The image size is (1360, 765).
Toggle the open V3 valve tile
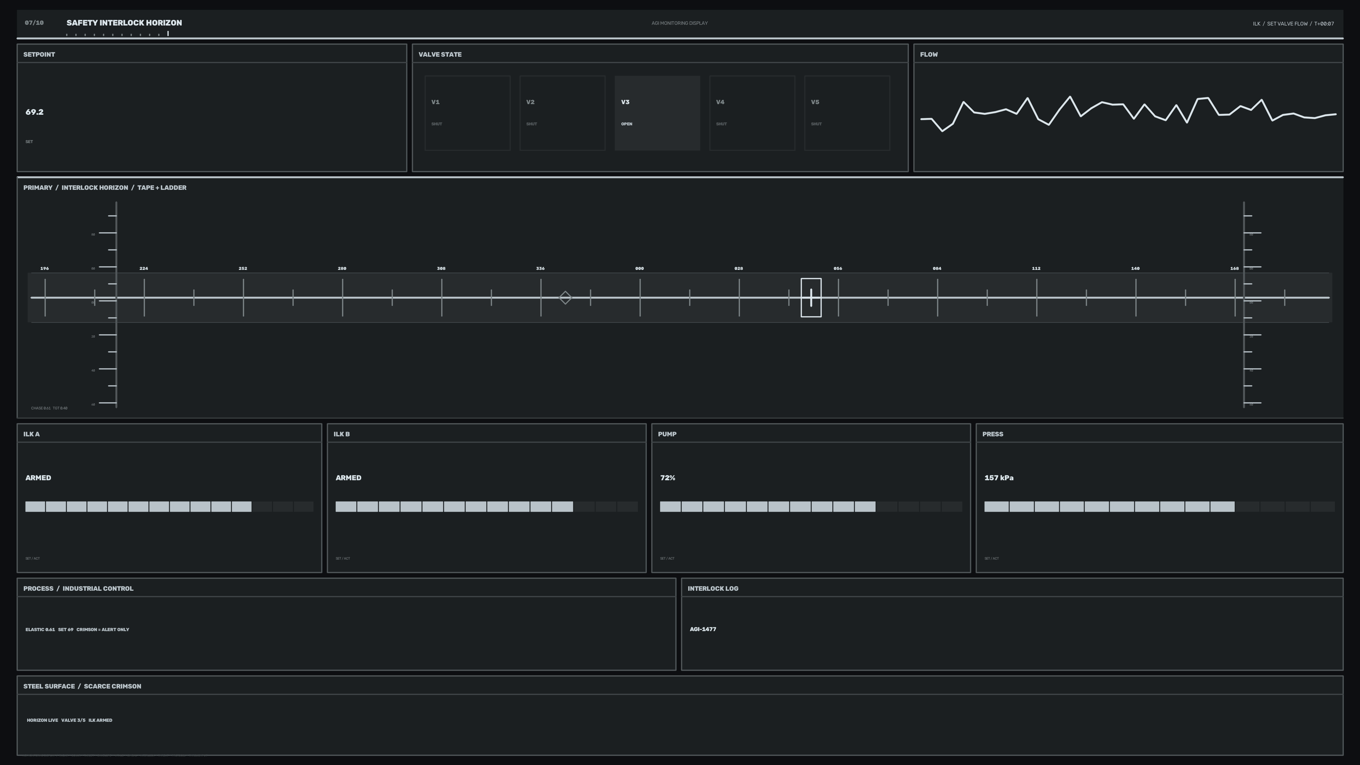(657, 113)
